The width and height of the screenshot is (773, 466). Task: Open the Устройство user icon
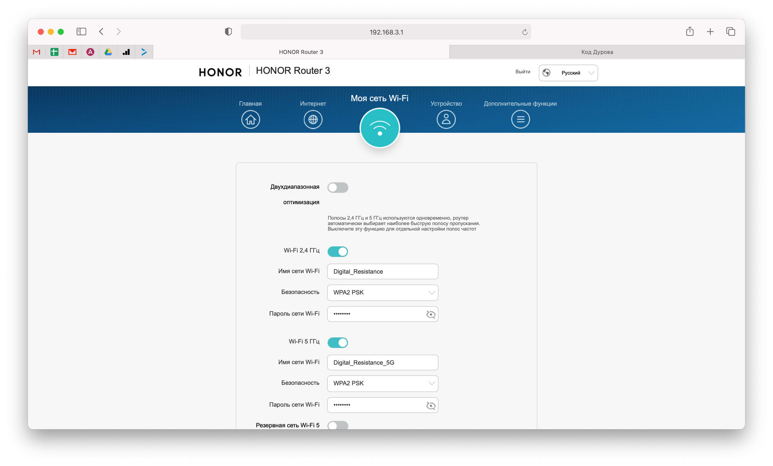click(446, 119)
